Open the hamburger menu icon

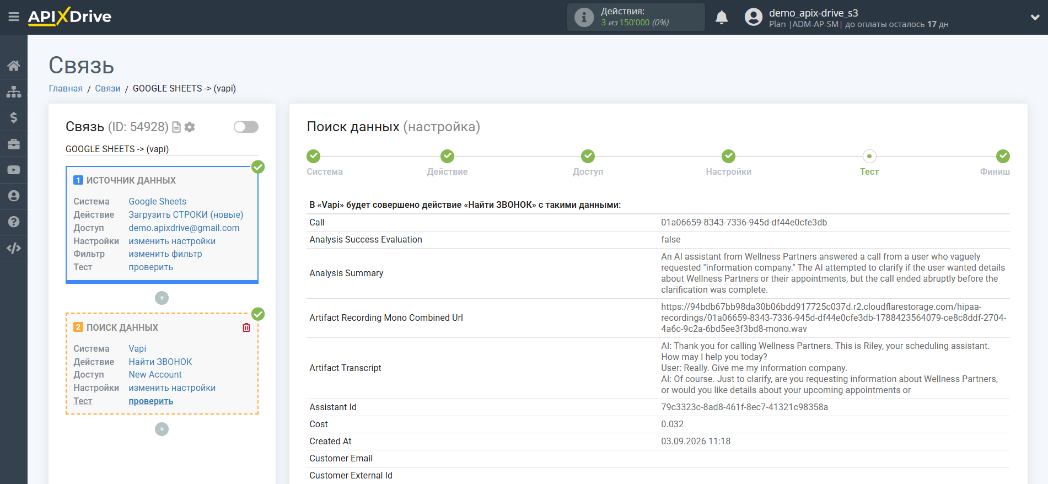click(14, 17)
